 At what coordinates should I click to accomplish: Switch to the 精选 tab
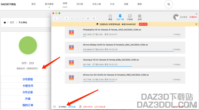110,17
